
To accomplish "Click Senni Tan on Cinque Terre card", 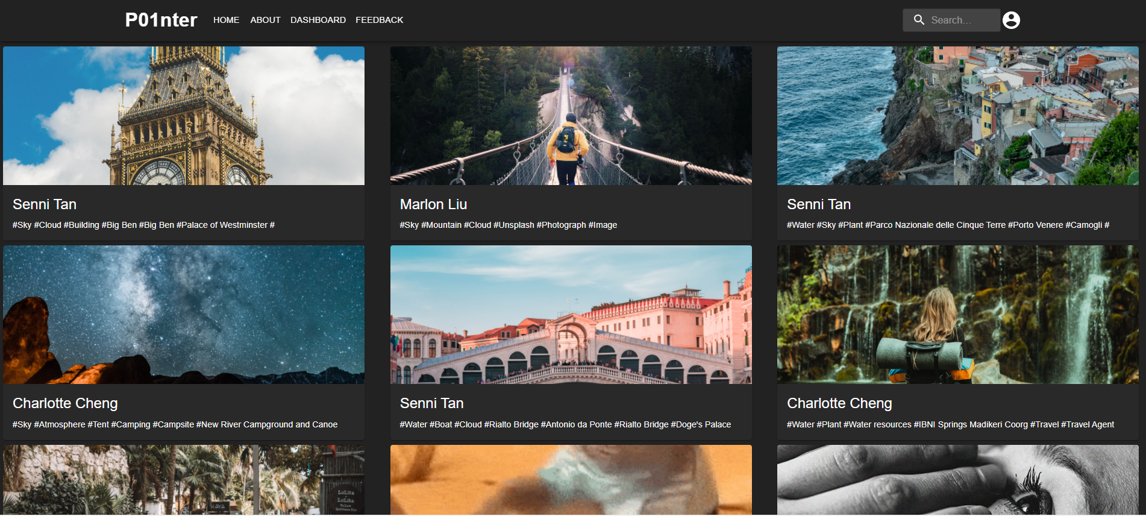I will pos(819,204).
